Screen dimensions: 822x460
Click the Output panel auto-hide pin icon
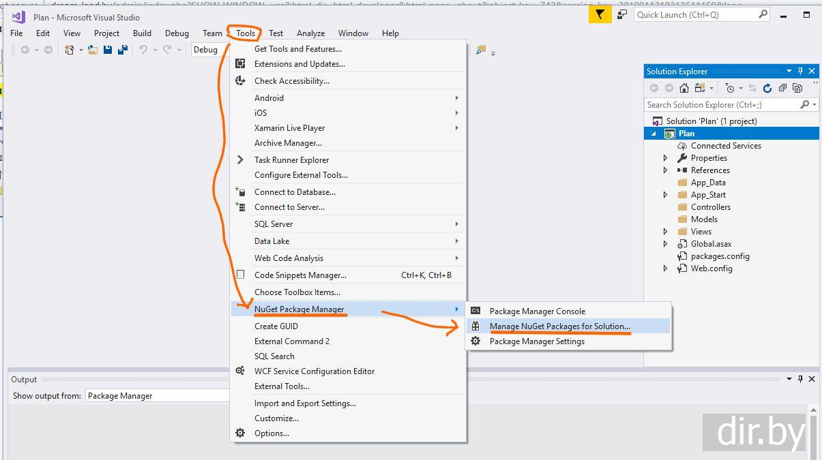coord(799,380)
